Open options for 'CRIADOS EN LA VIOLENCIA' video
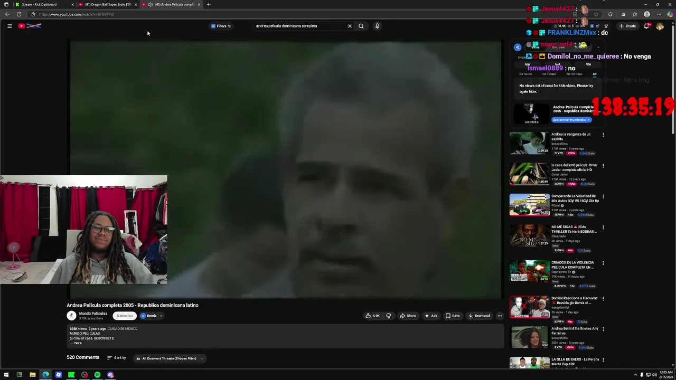 click(603, 263)
